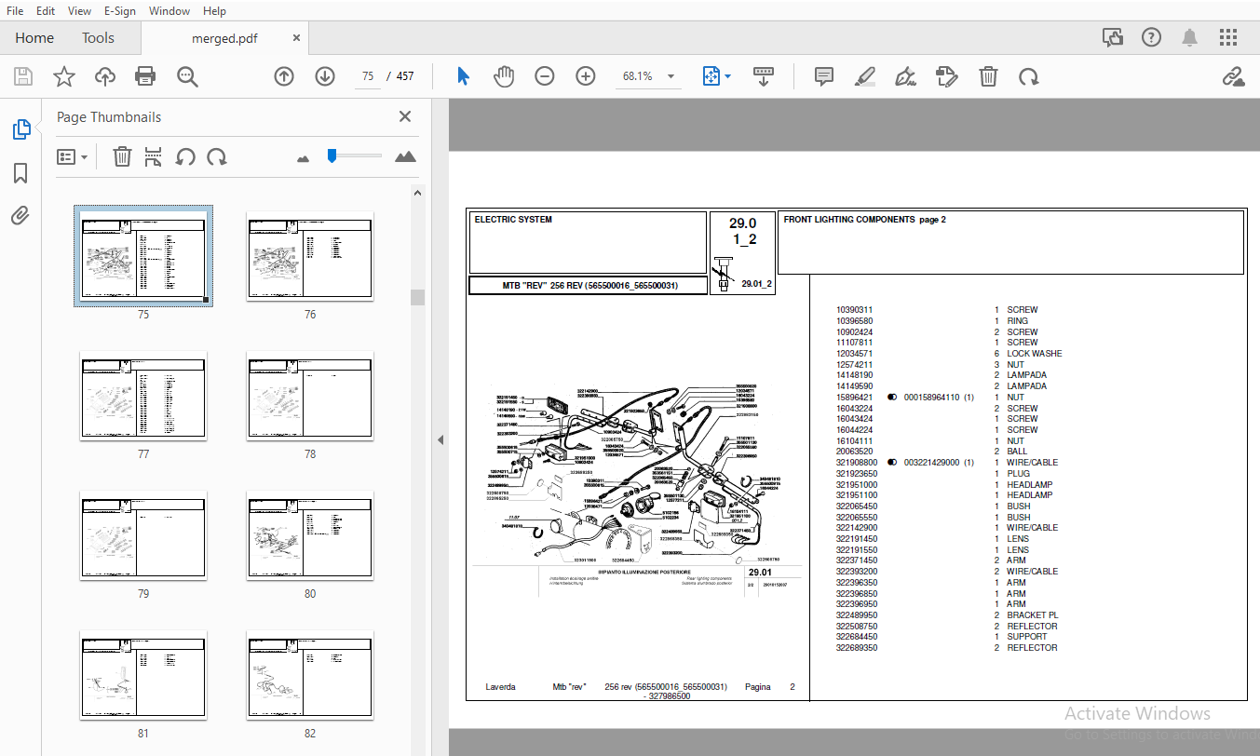Select page 77 thumbnail
Image resolution: width=1260 pixels, height=756 pixels.
pyautogui.click(x=143, y=395)
